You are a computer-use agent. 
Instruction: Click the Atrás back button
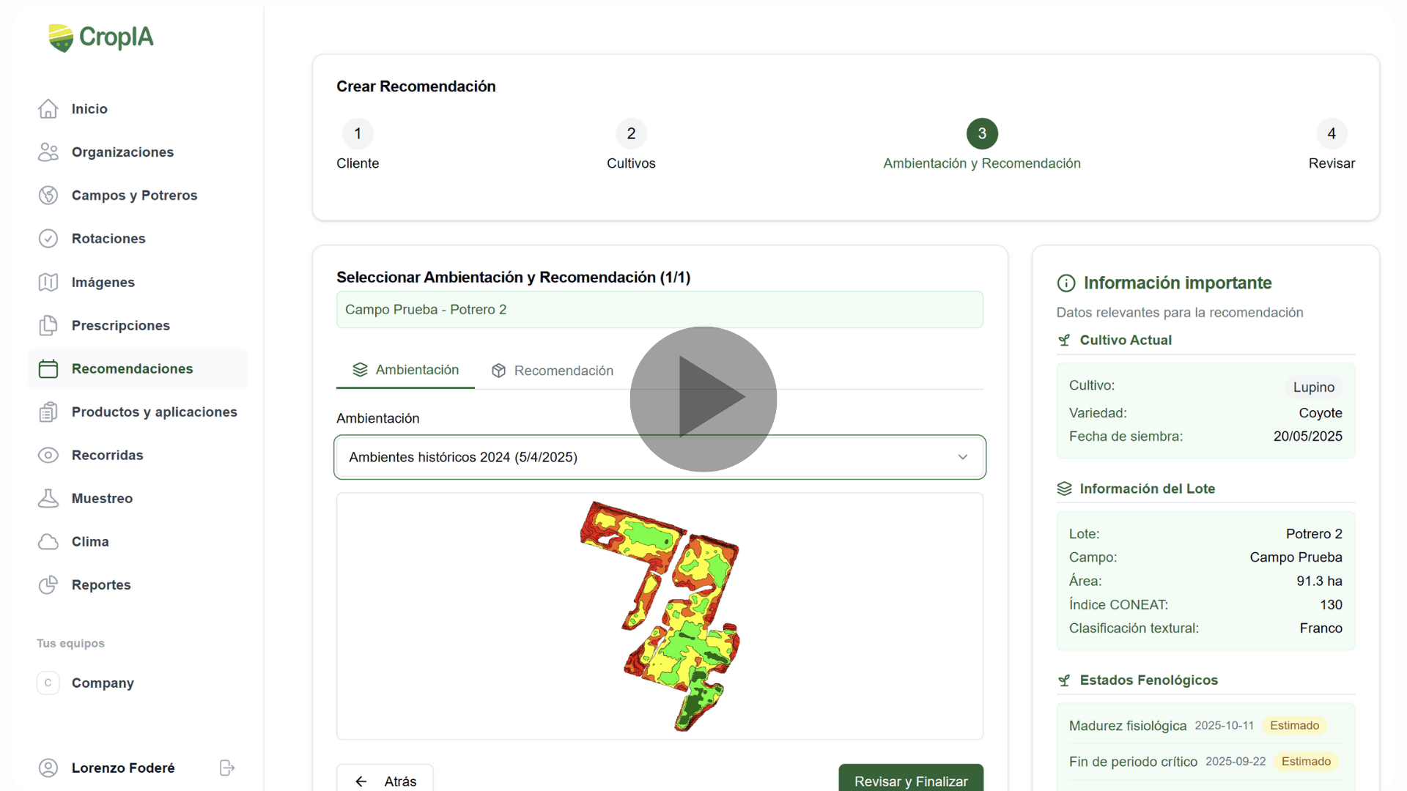[385, 780]
